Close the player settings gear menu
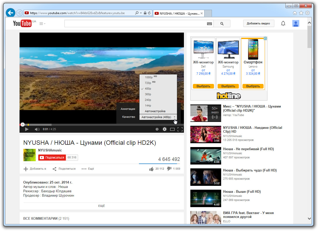The image size is (318, 231). click(165, 129)
